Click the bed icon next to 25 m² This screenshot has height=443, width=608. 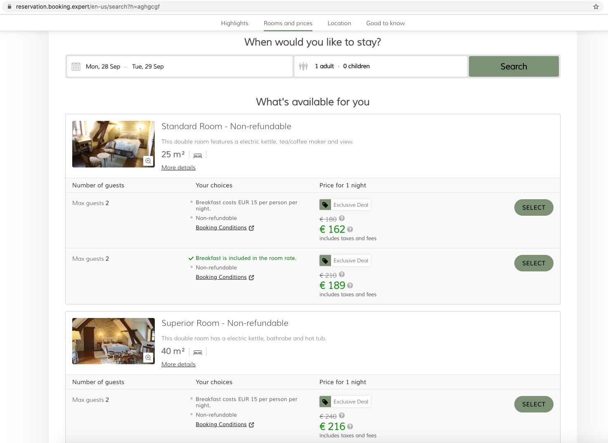click(197, 155)
